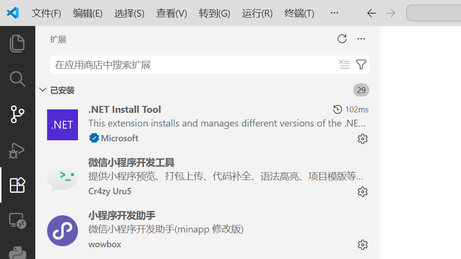Image resolution: width=461 pixels, height=259 pixels.
Task: Open the Explorer view in activity bar
Action: (17, 44)
